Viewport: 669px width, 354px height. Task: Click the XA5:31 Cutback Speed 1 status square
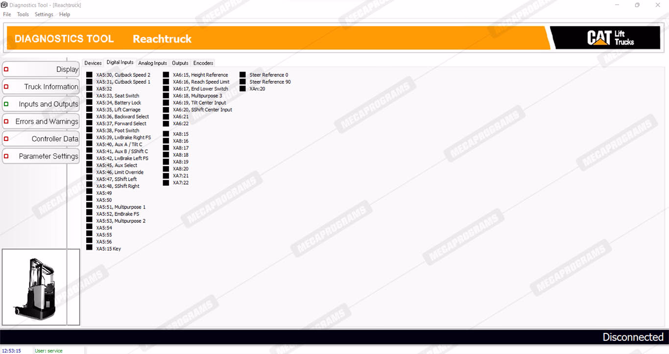pyautogui.click(x=89, y=82)
